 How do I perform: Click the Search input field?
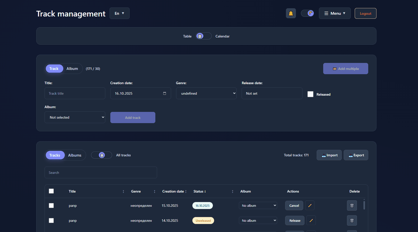point(101,173)
